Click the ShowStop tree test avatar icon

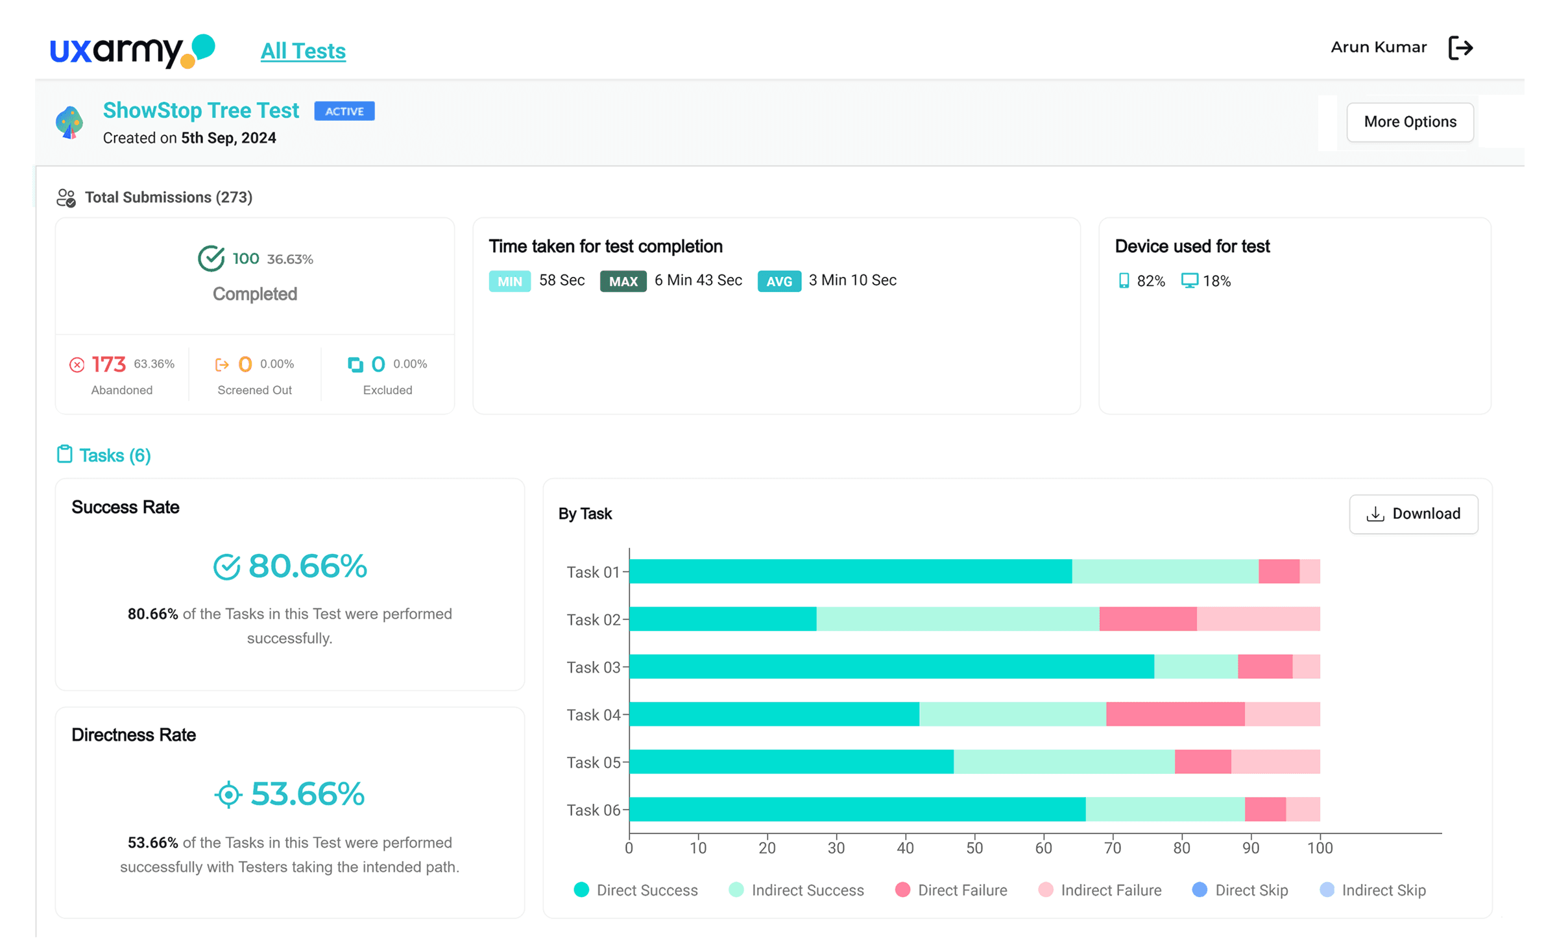click(69, 122)
